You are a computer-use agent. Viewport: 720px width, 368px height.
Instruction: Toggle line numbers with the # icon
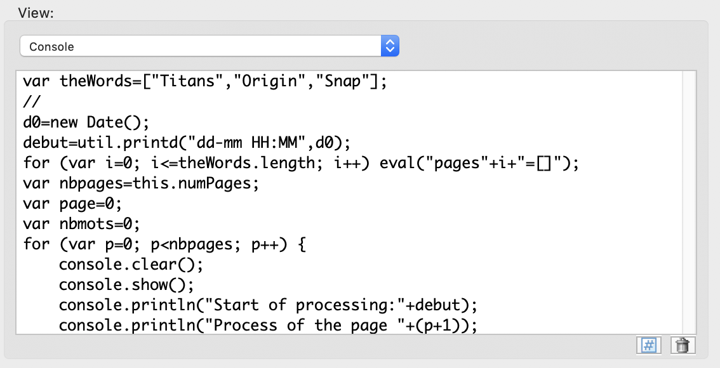tap(648, 345)
